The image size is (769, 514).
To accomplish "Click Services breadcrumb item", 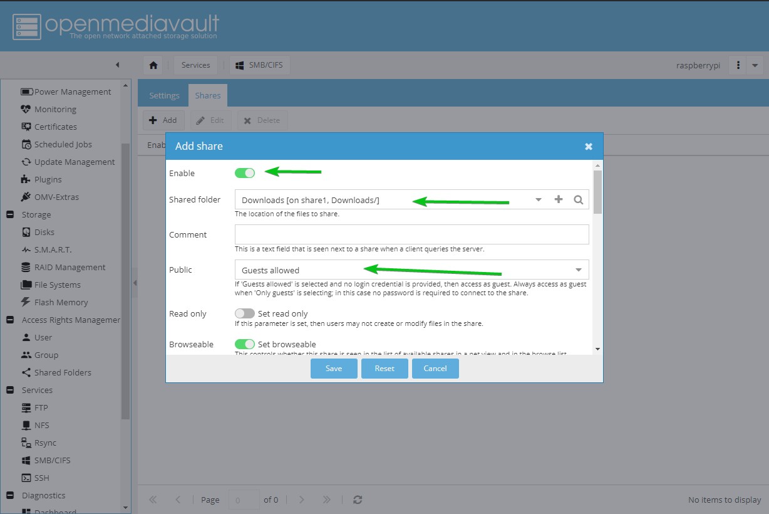I will [196, 65].
